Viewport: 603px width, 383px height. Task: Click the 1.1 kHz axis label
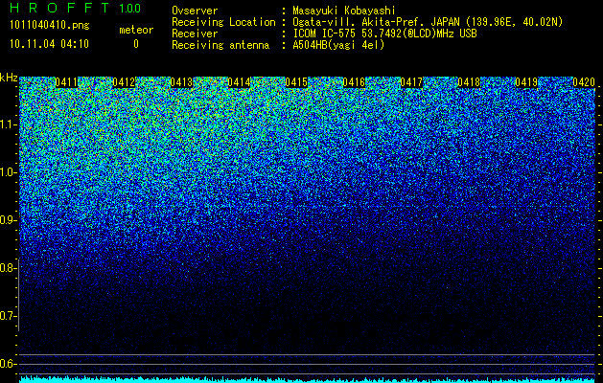point(8,124)
